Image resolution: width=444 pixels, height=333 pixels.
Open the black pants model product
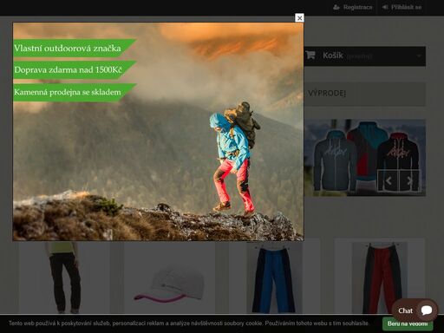tap(64, 277)
